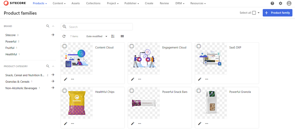Edit the Powerful Granola product family
The width and height of the screenshot is (295, 130).
point(200,123)
